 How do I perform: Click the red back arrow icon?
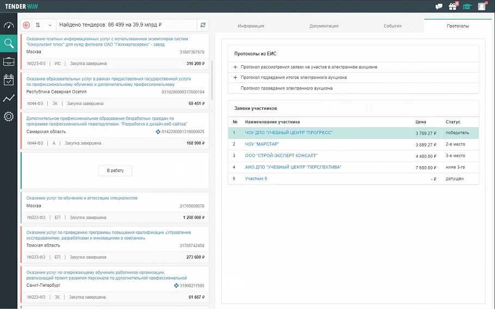(27, 25)
